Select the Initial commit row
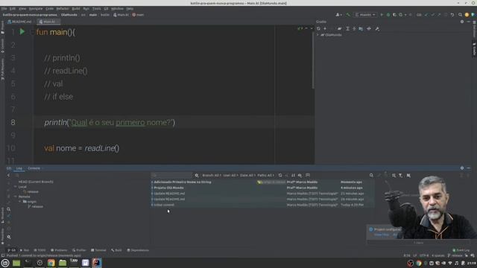This screenshot has height=268, width=477. (262, 205)
